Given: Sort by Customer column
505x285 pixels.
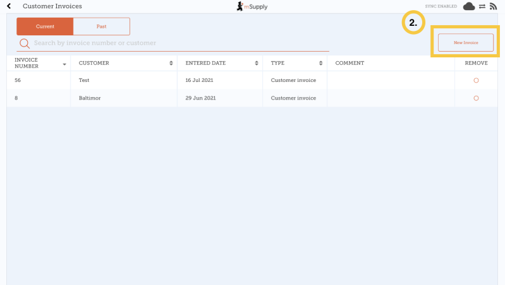Looking at the screenshot, I should 171,63.
